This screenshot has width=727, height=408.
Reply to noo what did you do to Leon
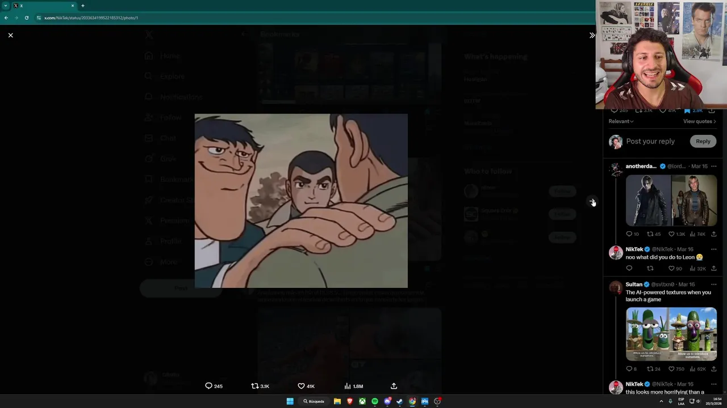click(629, 269)
